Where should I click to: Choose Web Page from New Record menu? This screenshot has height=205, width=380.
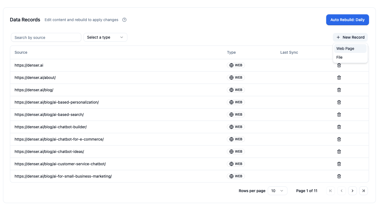(350, 49)
